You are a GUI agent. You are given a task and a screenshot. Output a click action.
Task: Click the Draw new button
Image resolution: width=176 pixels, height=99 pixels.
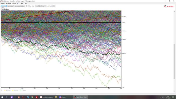[4, 6]
